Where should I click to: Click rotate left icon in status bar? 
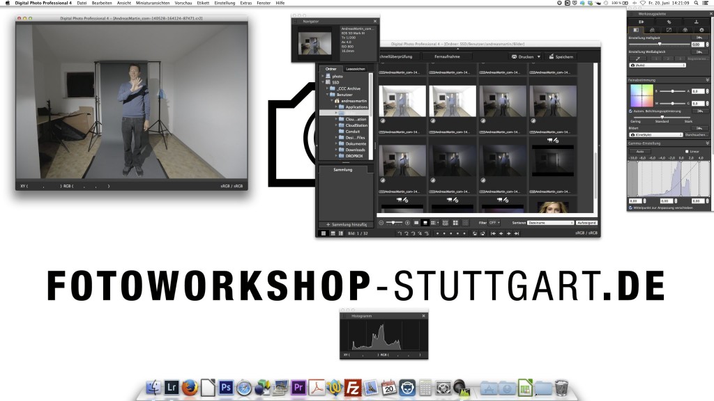point(475,233)
